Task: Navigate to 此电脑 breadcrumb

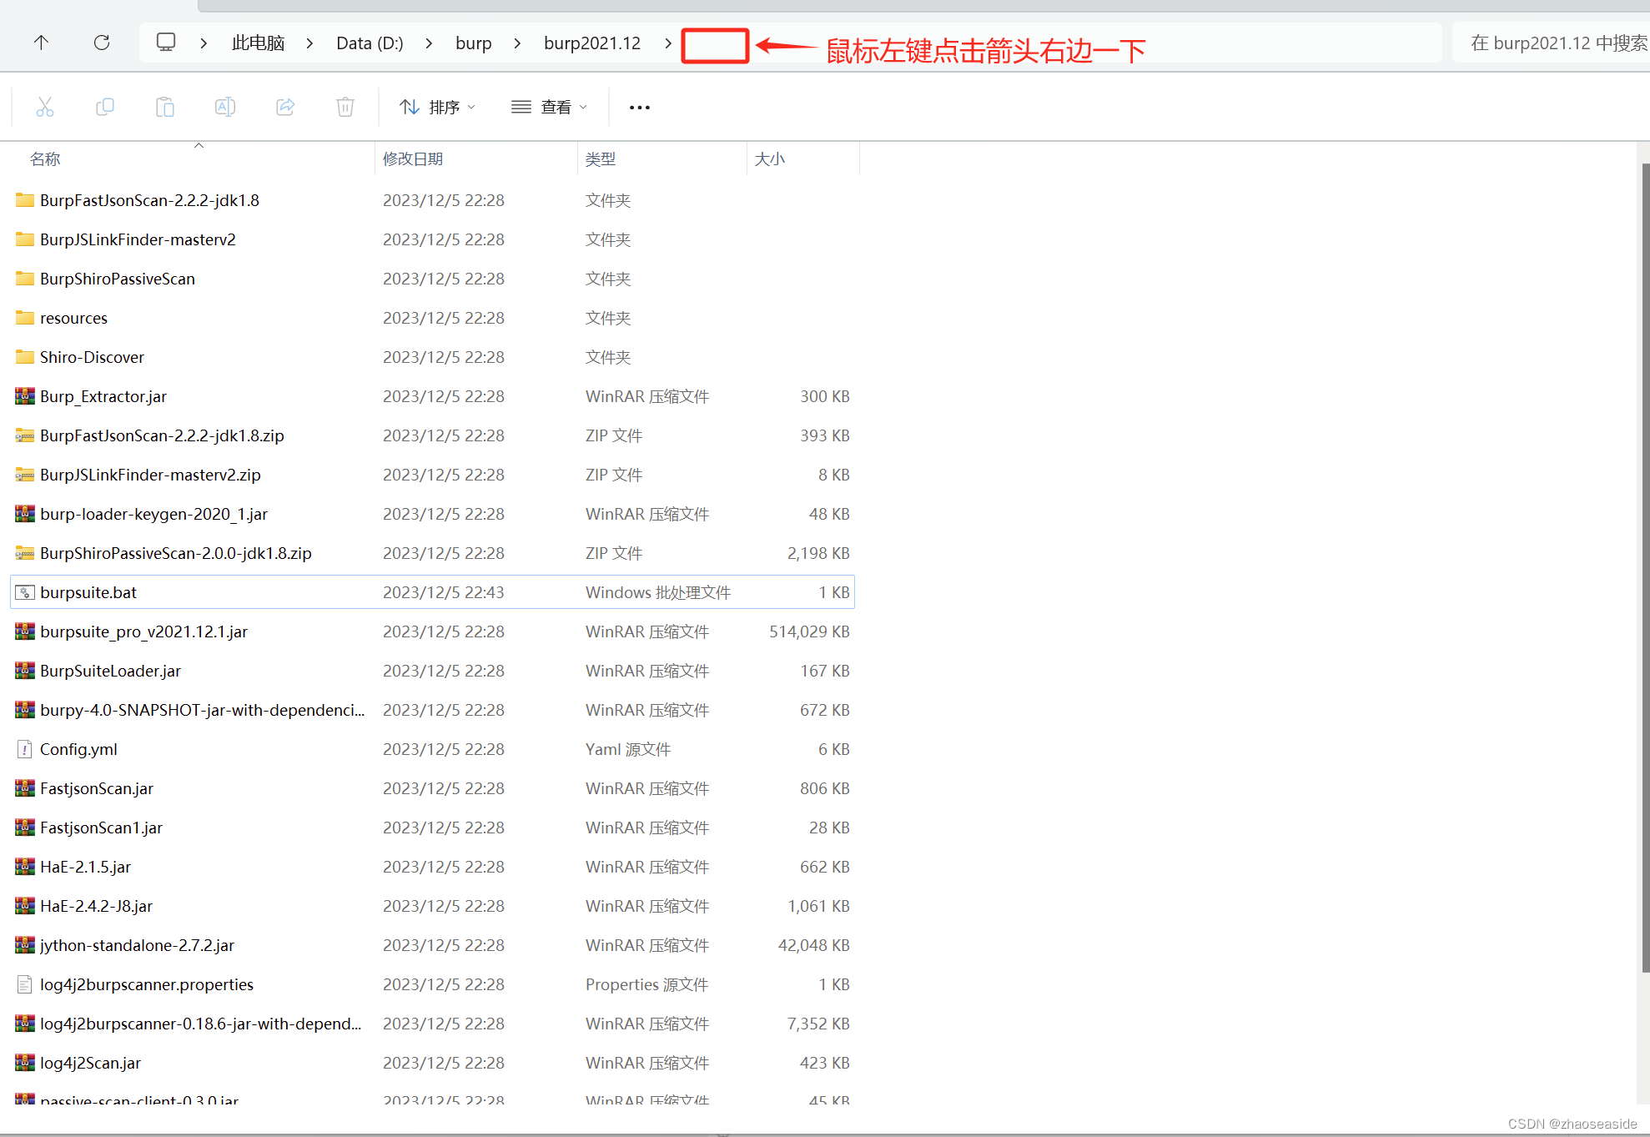Action: [259, 43]
